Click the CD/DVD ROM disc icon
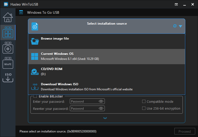 [x=35, y=72]
